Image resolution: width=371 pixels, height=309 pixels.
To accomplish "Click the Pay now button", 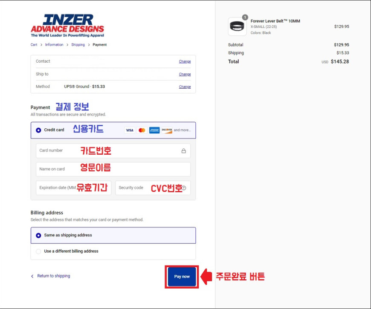I will coord(182,277).
